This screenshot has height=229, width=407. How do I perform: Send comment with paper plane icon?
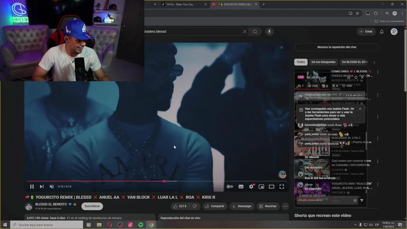click(362, 200)
